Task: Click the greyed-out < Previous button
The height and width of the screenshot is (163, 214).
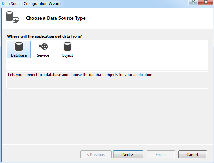Action: (x=96, y=155)
